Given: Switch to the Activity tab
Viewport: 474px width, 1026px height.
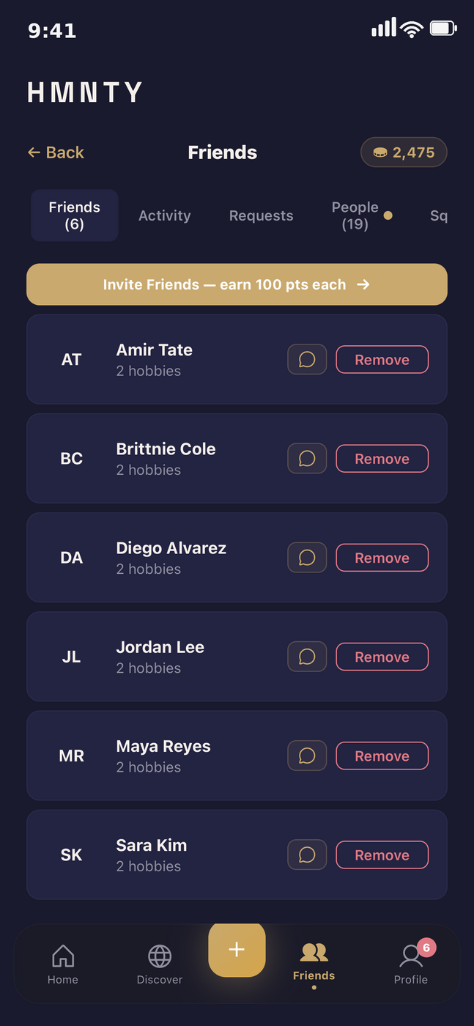Looking at the screenshot, I should (x=165, y=215).
